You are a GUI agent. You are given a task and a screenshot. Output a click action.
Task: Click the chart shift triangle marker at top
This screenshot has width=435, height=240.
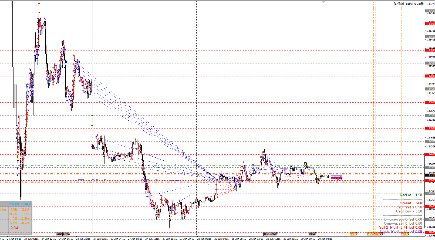click(x=323, y=2)
